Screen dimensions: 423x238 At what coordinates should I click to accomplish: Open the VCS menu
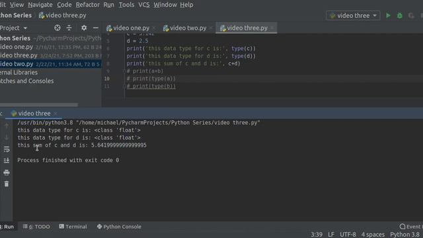pos(144,5)
